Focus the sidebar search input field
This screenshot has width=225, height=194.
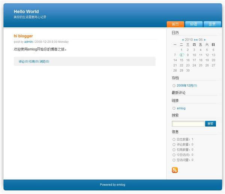click(x=188, y=124)
